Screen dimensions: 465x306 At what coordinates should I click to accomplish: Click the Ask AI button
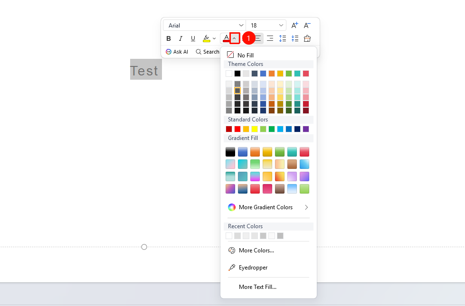177,52
